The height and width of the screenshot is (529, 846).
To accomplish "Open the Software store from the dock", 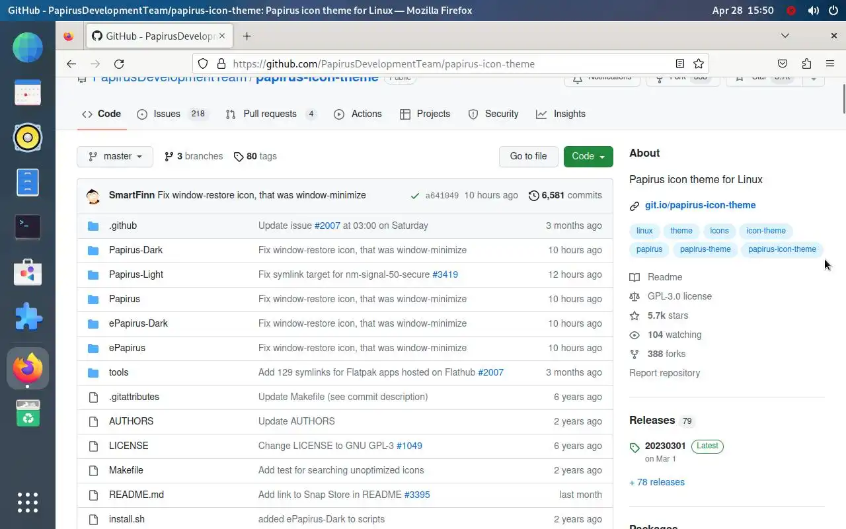I will [x=28, y=272].
